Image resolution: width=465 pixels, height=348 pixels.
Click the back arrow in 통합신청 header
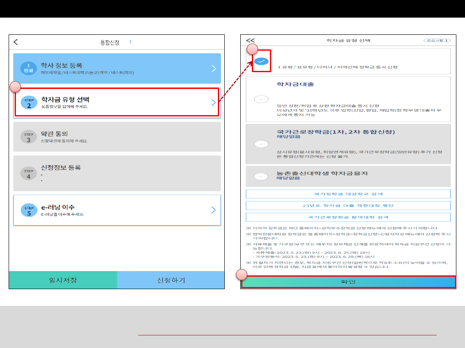[16, 42]
